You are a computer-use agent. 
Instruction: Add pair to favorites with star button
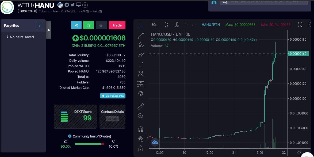[x=89, y=25]
